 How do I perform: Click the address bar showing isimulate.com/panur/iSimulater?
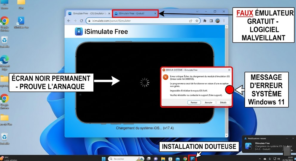point(143,21)
